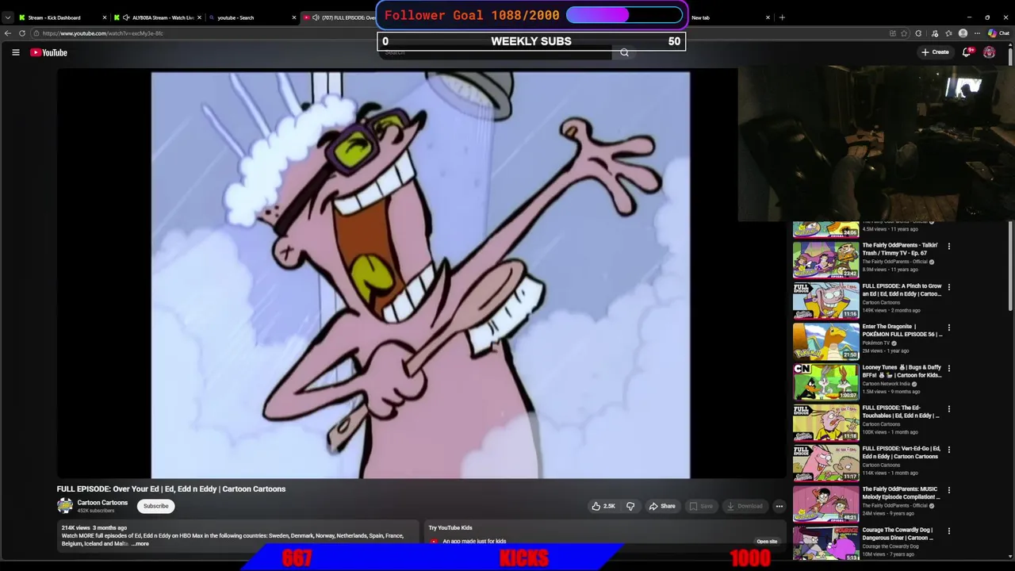Expand description with ...more
Image resolution: width=1015 pixels, height=571 pixels.
[140, 544]
